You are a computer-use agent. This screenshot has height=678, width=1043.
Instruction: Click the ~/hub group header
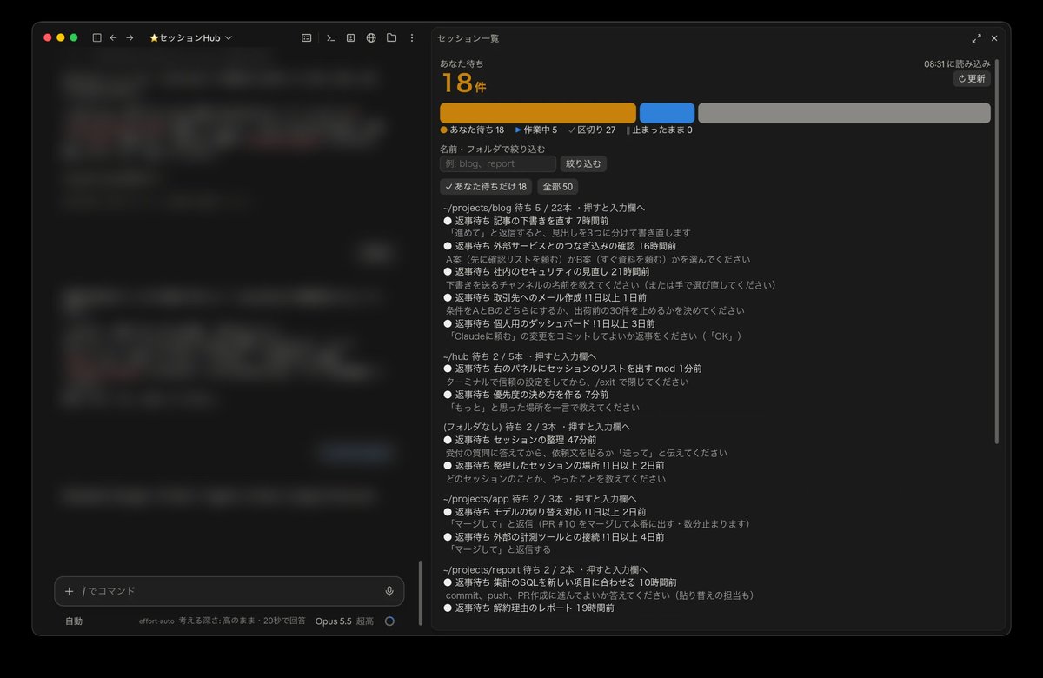(x=520, y=356)
